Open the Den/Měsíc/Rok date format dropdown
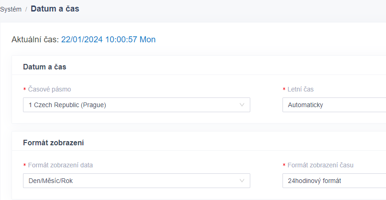This screenshot has width=386, height=200. point(137,181)
